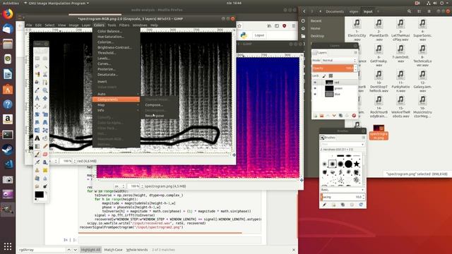Screen dimensions: 452x254
Task: Choose Invert in Colors menu
Action: (x=102, y=82)
